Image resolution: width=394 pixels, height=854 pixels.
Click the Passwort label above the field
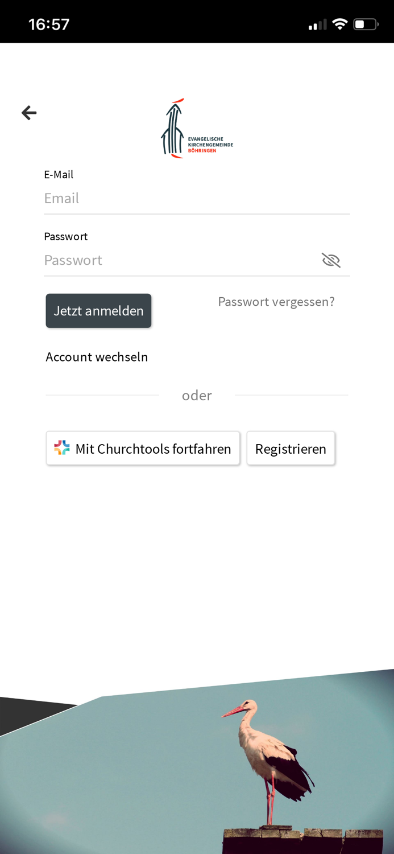(x=65, y=236)
